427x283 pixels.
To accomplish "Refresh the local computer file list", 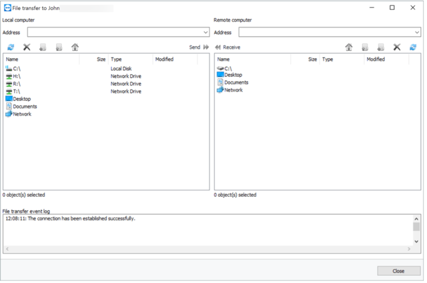I will click(11, 47).
